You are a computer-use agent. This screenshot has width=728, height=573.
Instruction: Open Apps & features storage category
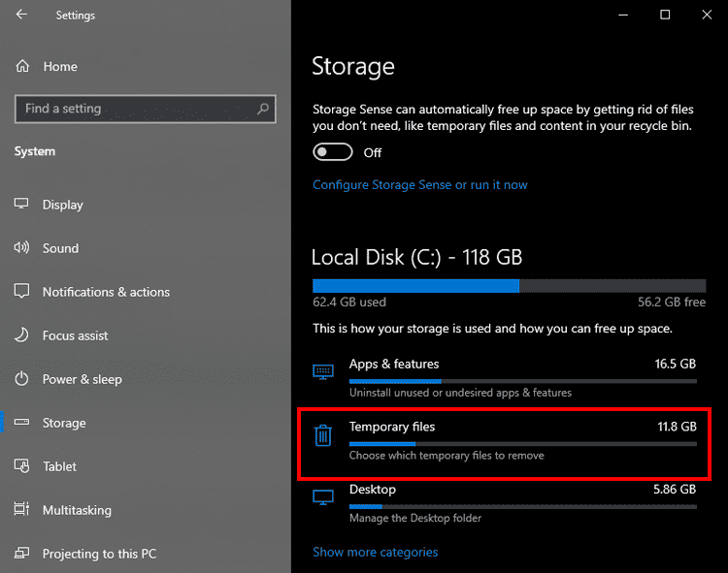[504, 377]
